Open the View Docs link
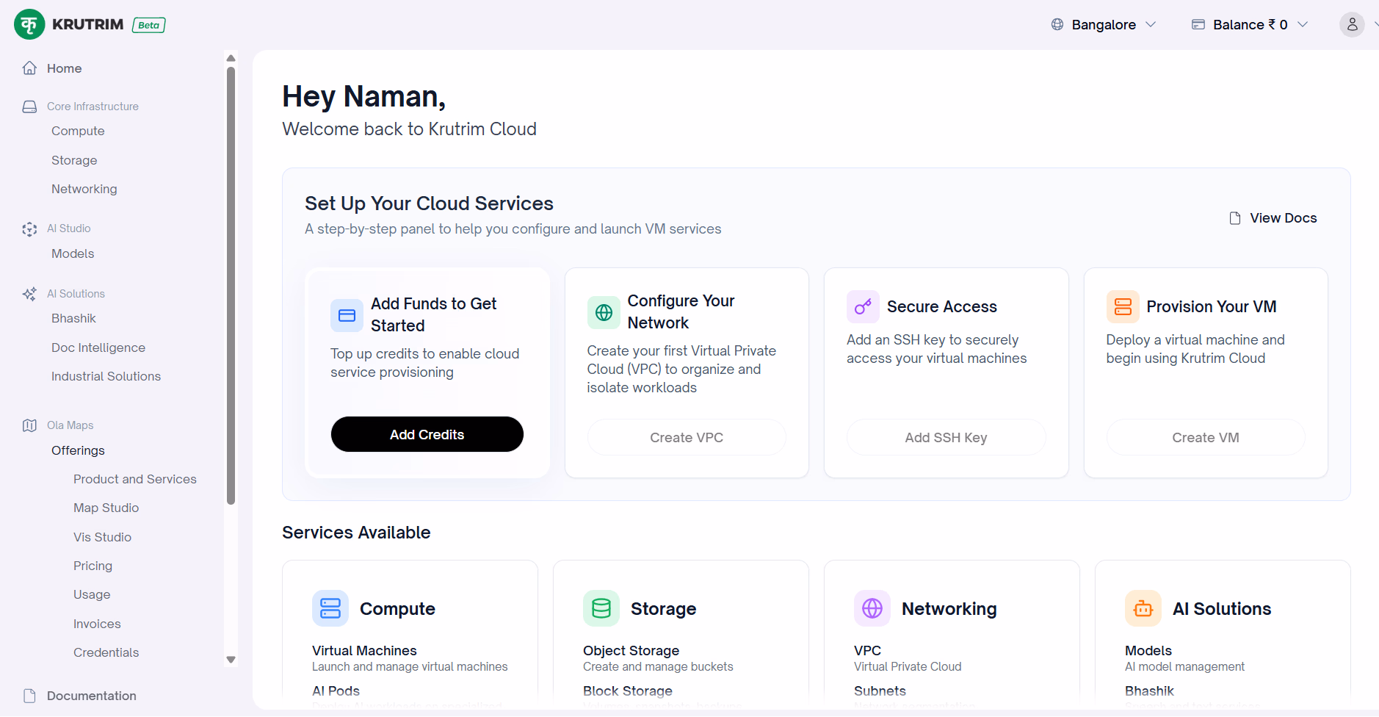Image resolution: width=1379 pixels, height=717 pixels. tap(1273, 218)
